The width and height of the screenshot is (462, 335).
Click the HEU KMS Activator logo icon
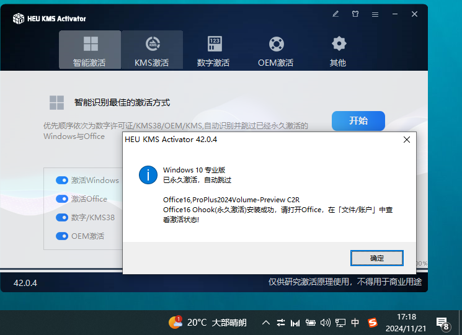[19, 19]
